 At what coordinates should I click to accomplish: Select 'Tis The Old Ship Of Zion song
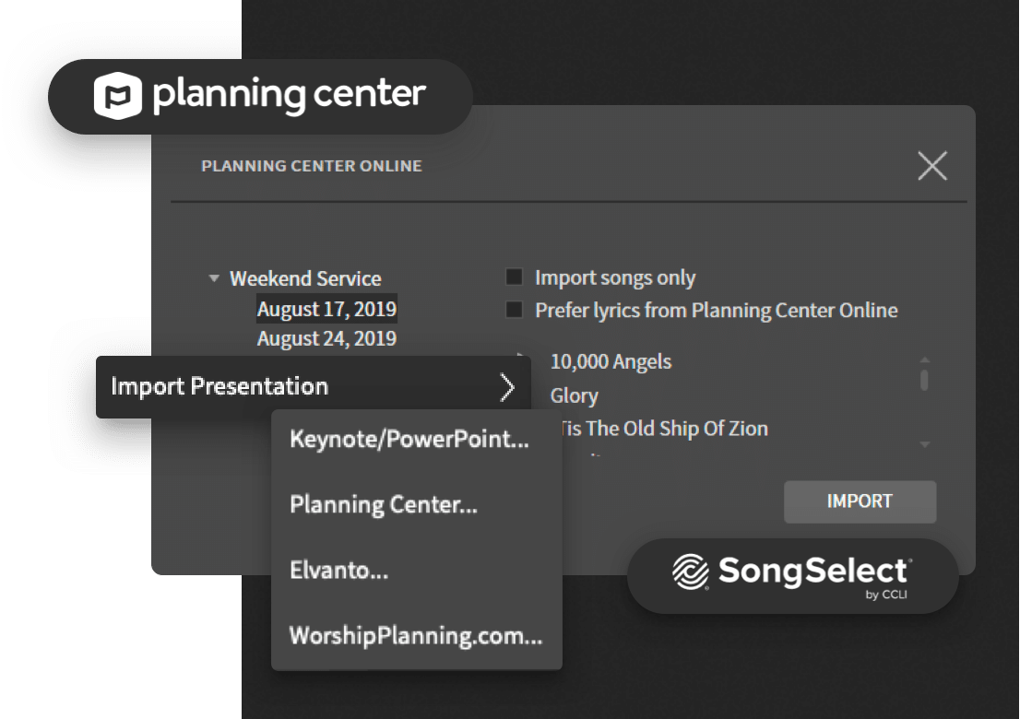[662, 429]
